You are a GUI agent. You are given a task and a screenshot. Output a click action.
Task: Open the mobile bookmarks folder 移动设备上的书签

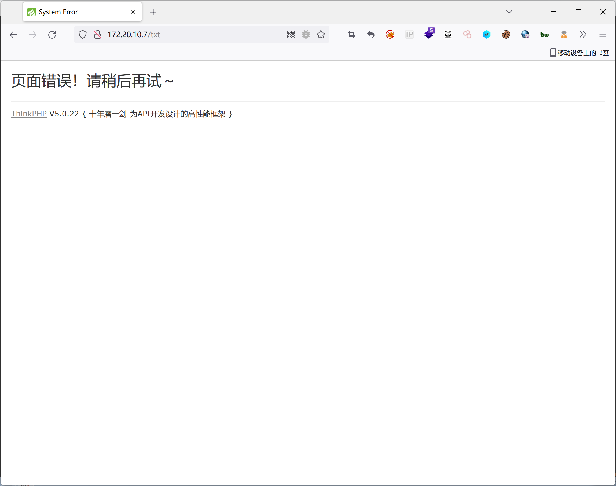point(579,53)
